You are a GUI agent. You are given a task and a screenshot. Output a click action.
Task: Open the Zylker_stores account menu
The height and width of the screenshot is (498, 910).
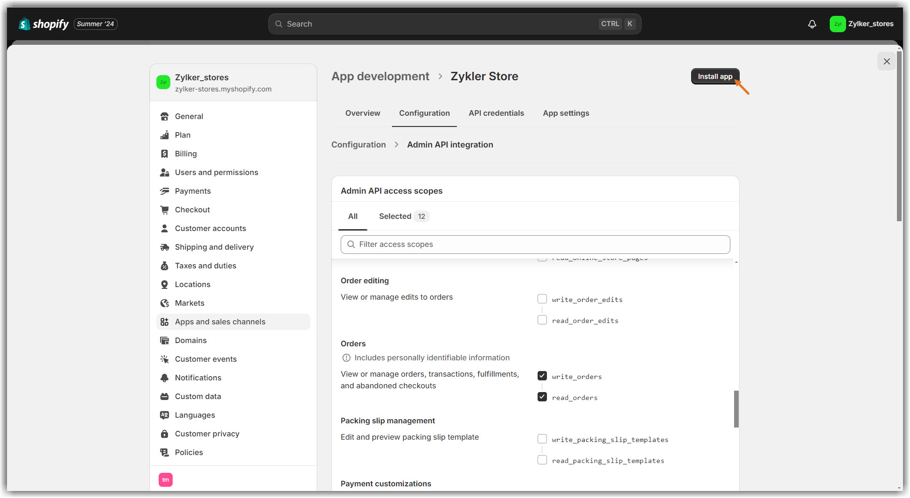tap(861, 24)
